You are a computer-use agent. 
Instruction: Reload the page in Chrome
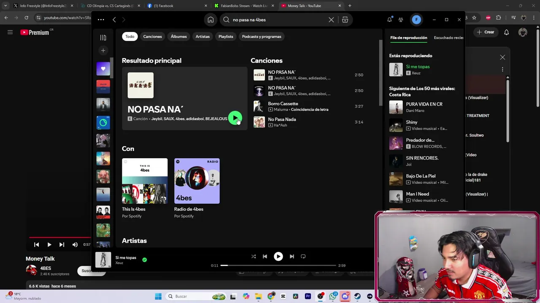(x=26, y=18)
